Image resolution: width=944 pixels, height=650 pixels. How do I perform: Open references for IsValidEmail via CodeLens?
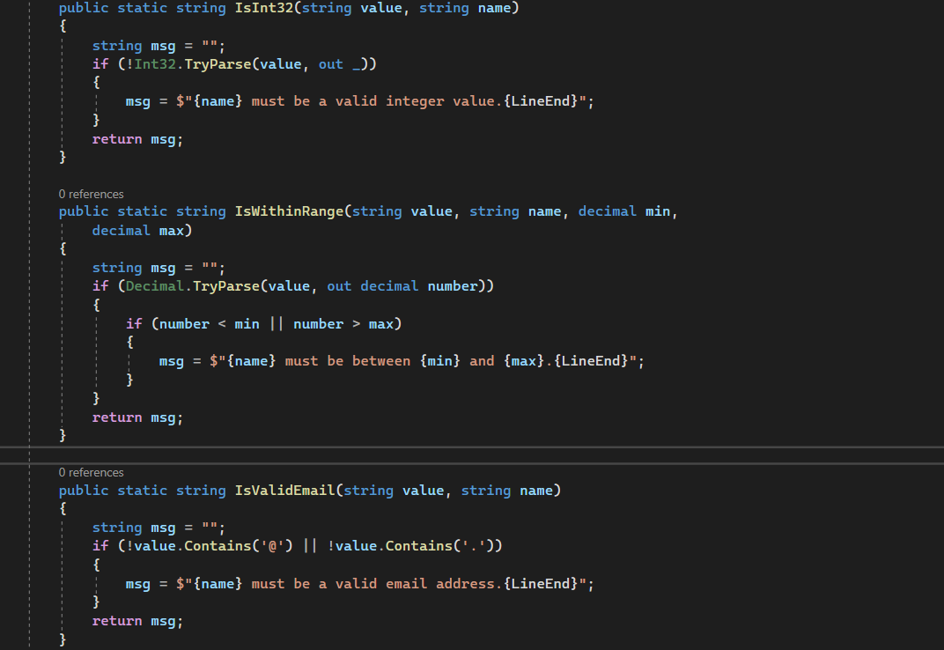[x=91, y=472]
